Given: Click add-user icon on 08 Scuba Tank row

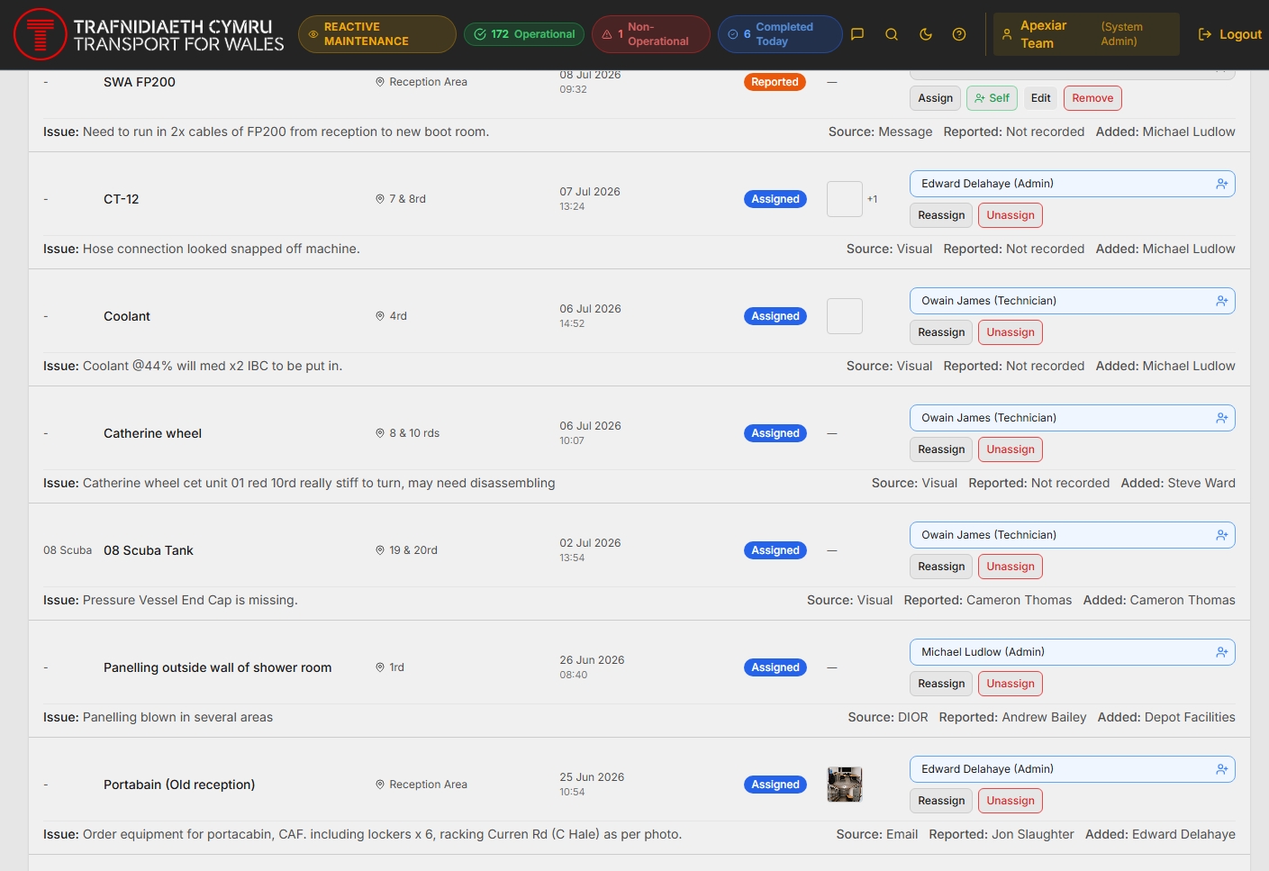Looking at the screenshot, I should click(1222, 535).
